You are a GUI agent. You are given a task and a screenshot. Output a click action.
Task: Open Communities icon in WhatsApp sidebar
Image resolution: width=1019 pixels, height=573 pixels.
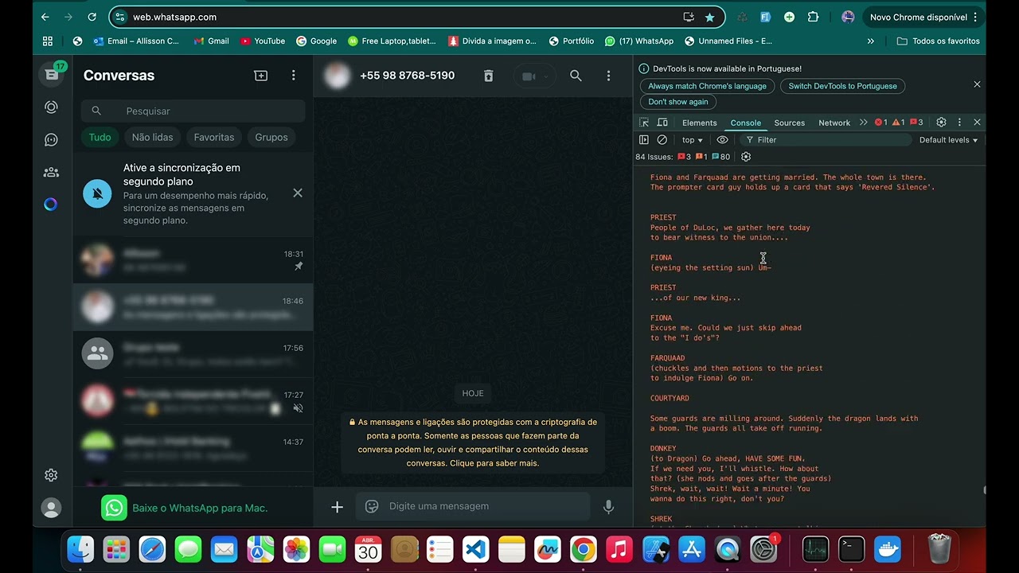click(x=51, y=172)
